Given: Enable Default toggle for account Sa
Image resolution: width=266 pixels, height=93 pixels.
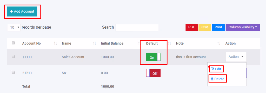Looking at the screenshot, I should tap(153, 73).
